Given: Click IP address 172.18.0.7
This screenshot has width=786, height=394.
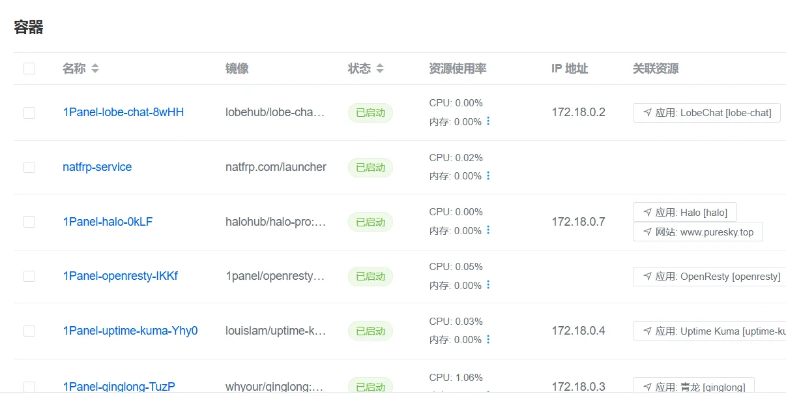Looking at the screenshot, I should click(579, 222).
